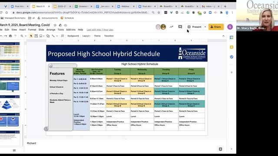Open the Announcements bookmark
The width and height of the screenshot is (278, 156).
tap(48, 18)
